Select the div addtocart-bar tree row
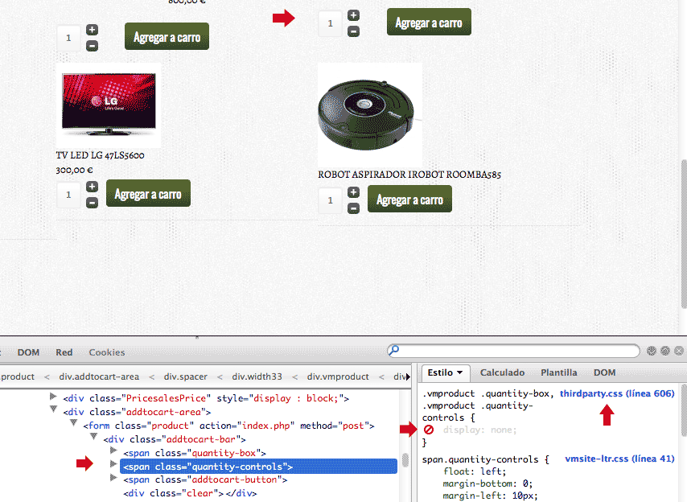This screenshot has height=502, width=687. 175,439
